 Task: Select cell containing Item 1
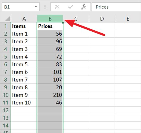click(x=24, y=34)
